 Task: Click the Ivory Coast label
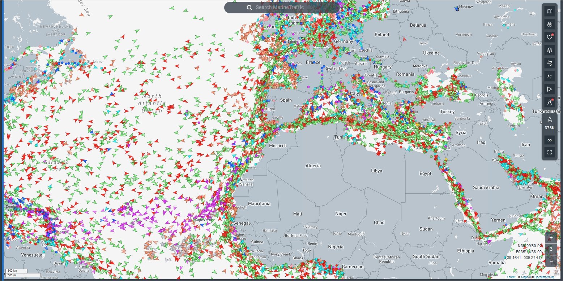[281, 254]
